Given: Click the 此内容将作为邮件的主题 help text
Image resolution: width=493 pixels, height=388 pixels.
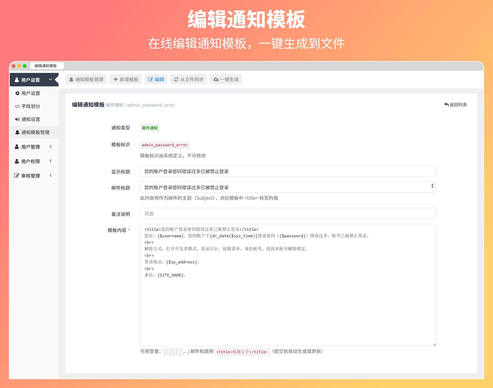Looking at the screenshot, I should click(209, 198).
